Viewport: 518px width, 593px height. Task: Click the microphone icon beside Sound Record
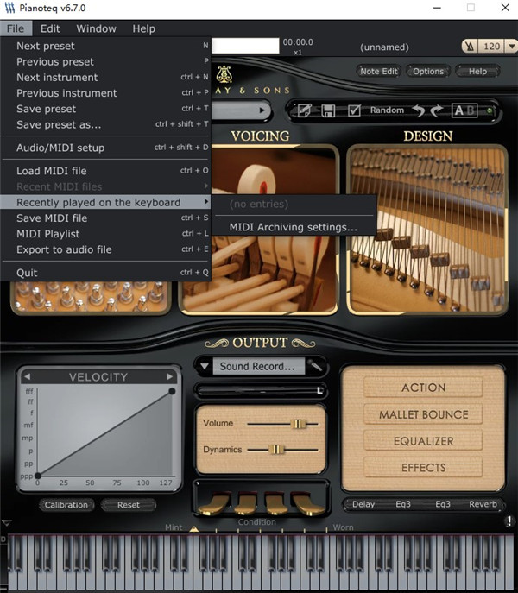(316, 366)
